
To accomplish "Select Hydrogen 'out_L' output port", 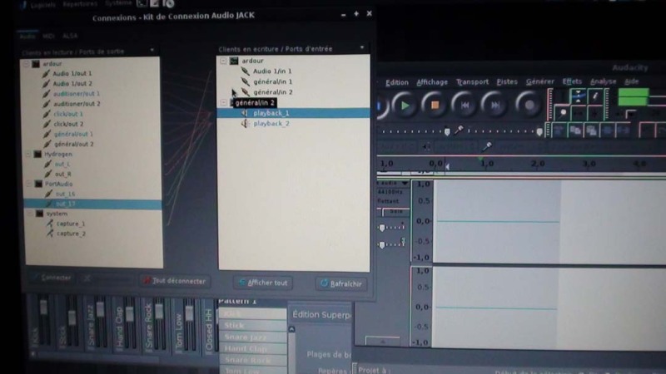I will point(62,164).
